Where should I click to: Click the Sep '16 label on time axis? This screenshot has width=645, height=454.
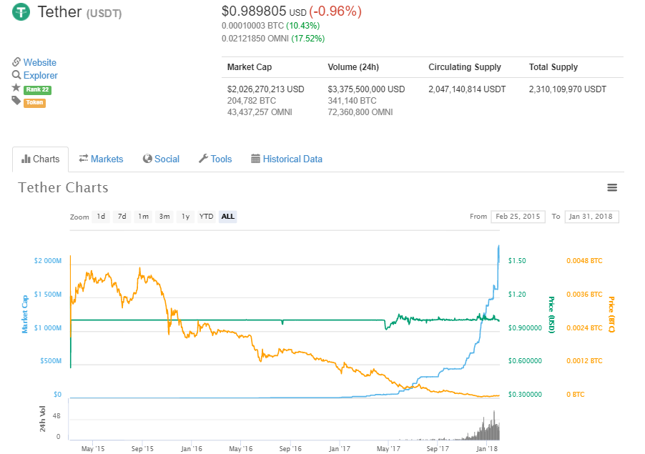(x=290, y=449)
